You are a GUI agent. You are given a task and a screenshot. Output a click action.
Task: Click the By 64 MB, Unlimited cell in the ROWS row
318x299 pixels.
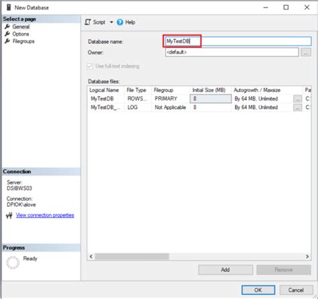(262, 99)
